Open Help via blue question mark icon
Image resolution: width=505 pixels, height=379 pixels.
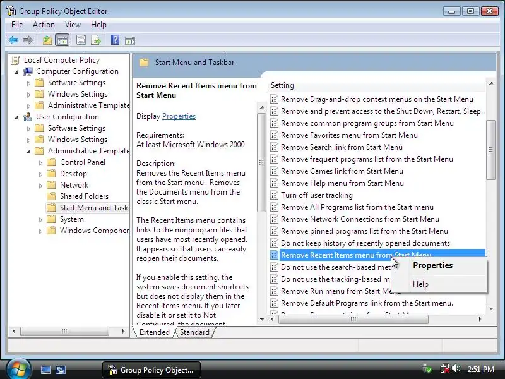coord(115,40)
